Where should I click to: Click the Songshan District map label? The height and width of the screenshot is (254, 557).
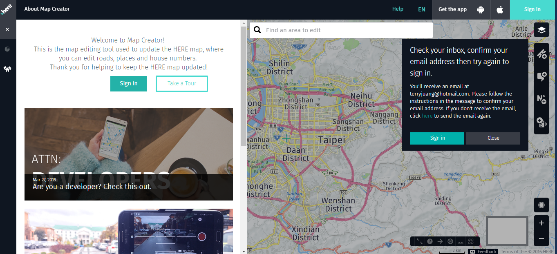click(x=348, y=125)
